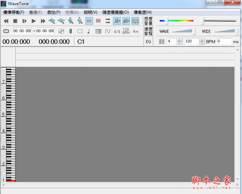Stop playback with the square button
Image resolution: width=242 pixels, height=194 pixels.
(15, 21)
